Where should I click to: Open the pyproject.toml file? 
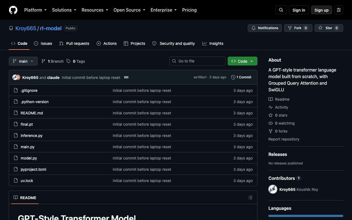[x=33, y=169]
